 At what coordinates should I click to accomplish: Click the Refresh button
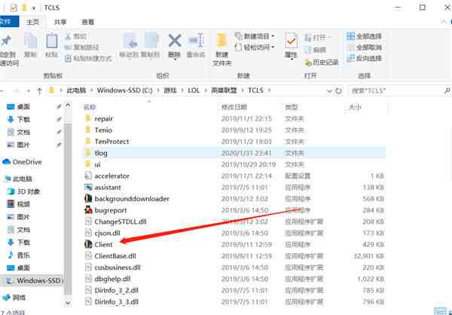click(x=338, y=91)
